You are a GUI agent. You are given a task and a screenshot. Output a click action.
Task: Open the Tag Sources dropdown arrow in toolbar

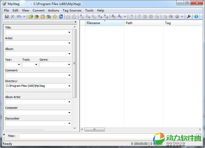pyautogui.click(x=182, y=16)
